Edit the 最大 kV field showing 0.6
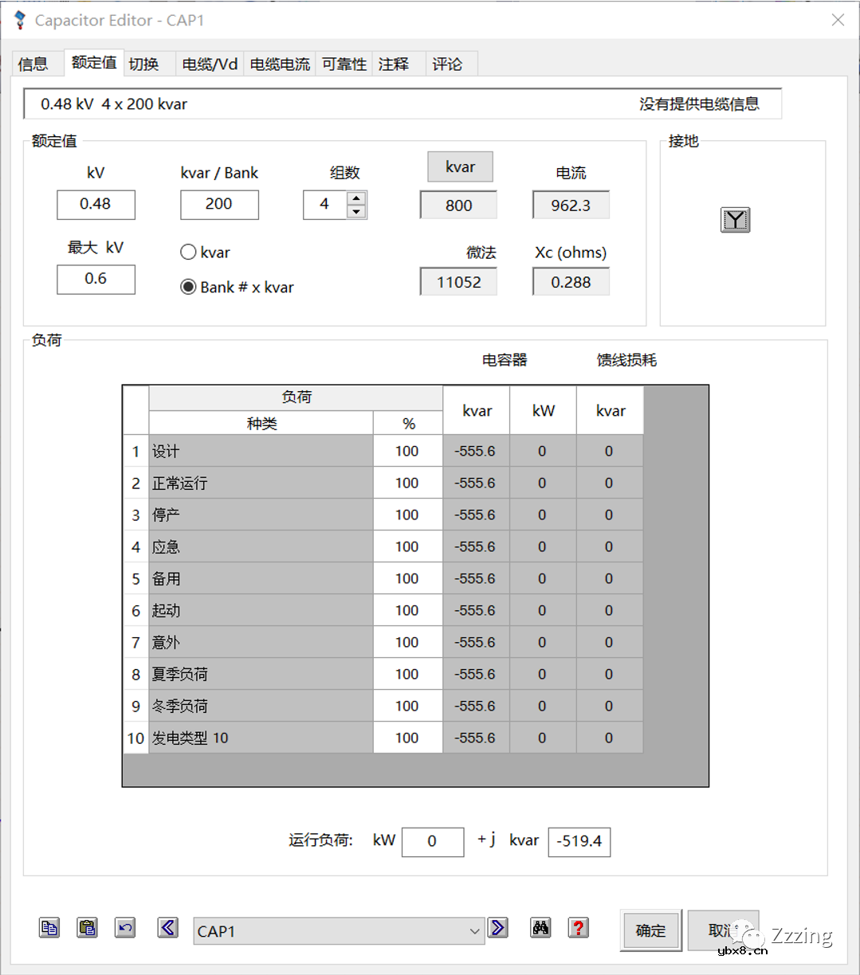Screen dimensions: 860x975 coord(96,280)
